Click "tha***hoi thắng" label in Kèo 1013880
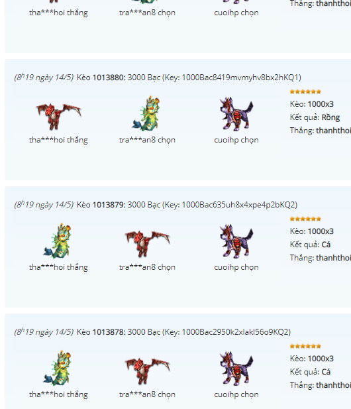Viewport: 351px width, 409px height. point(58,140)
